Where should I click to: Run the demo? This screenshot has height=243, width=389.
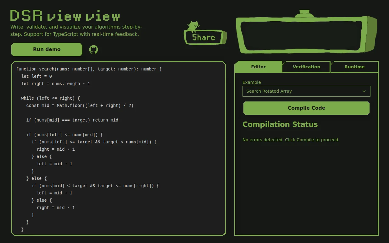[x=47, y=50]
